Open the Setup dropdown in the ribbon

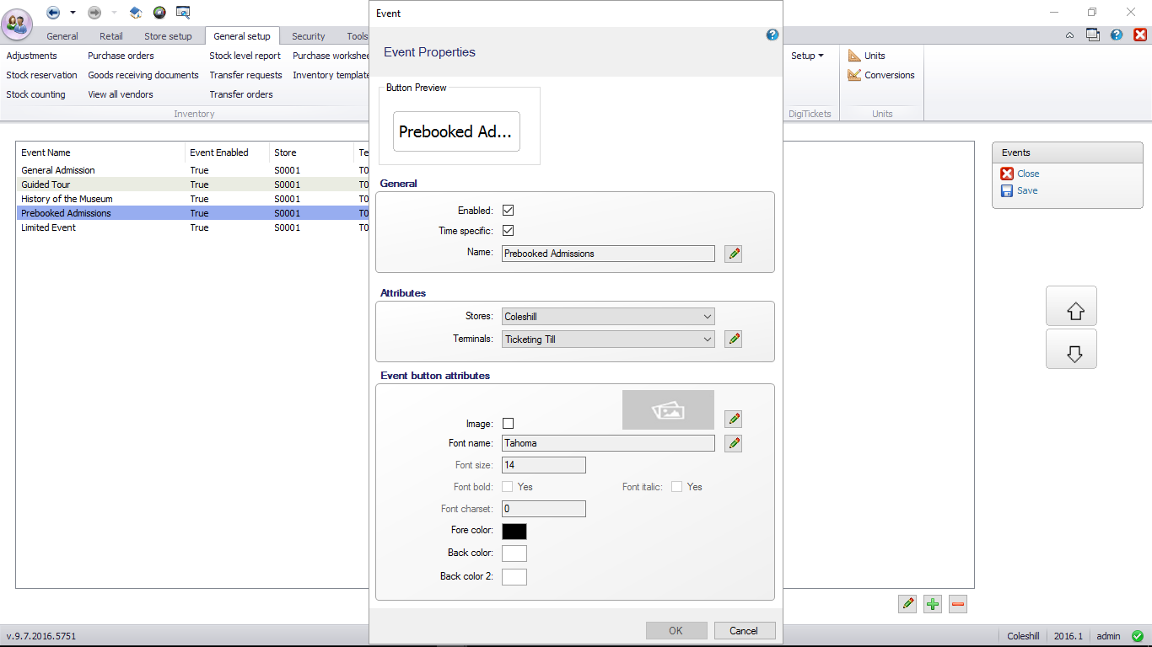[x=807, y=56]
